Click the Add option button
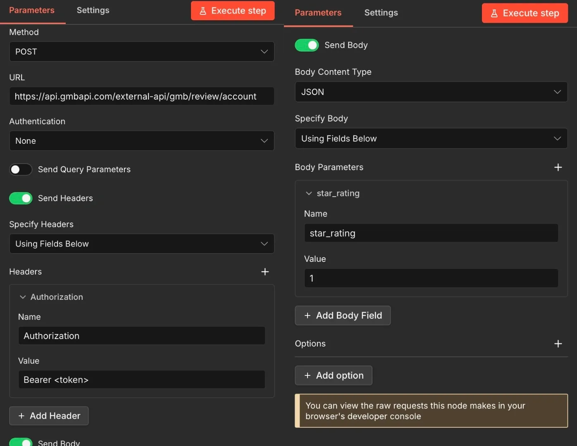 (334, 375)
